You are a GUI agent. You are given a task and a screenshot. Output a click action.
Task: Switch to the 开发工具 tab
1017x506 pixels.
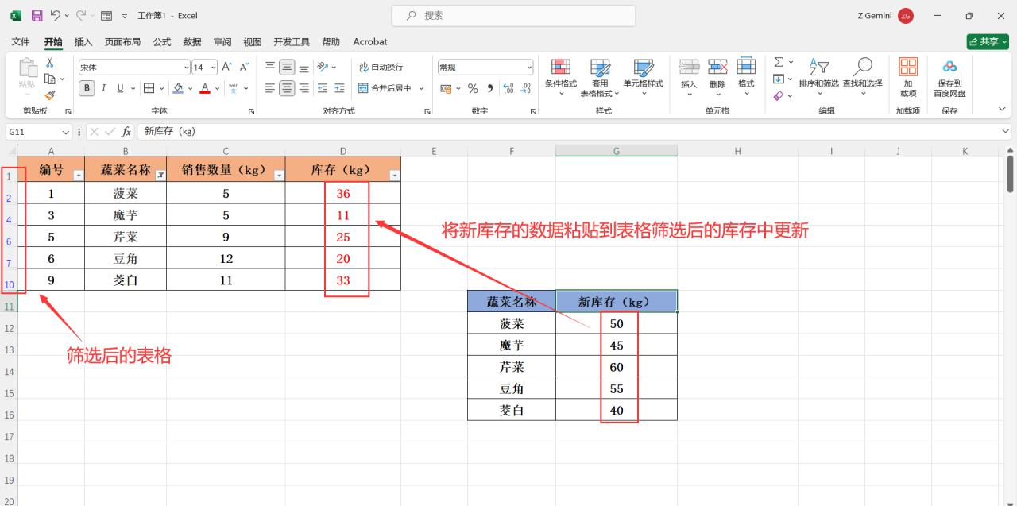click(x=292, y=41)
